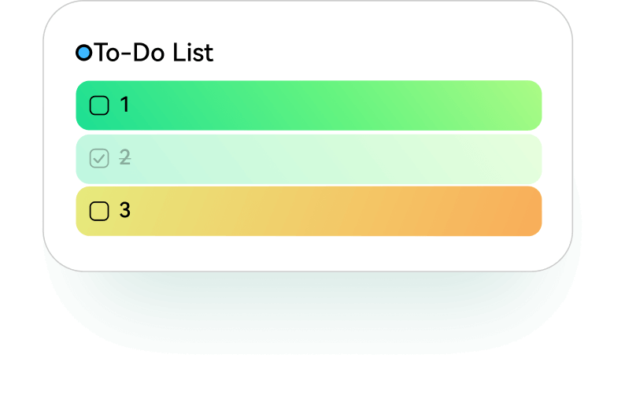Select the faded completed task 2 row
Screen dimensions: 625x395
[x=315, y=158]
